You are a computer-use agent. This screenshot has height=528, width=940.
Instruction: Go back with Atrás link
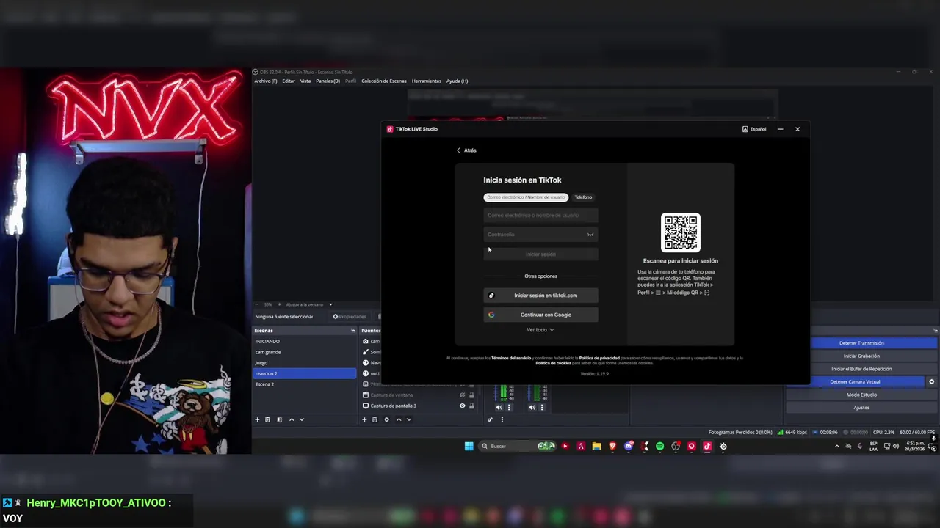(x=466, y=150)
